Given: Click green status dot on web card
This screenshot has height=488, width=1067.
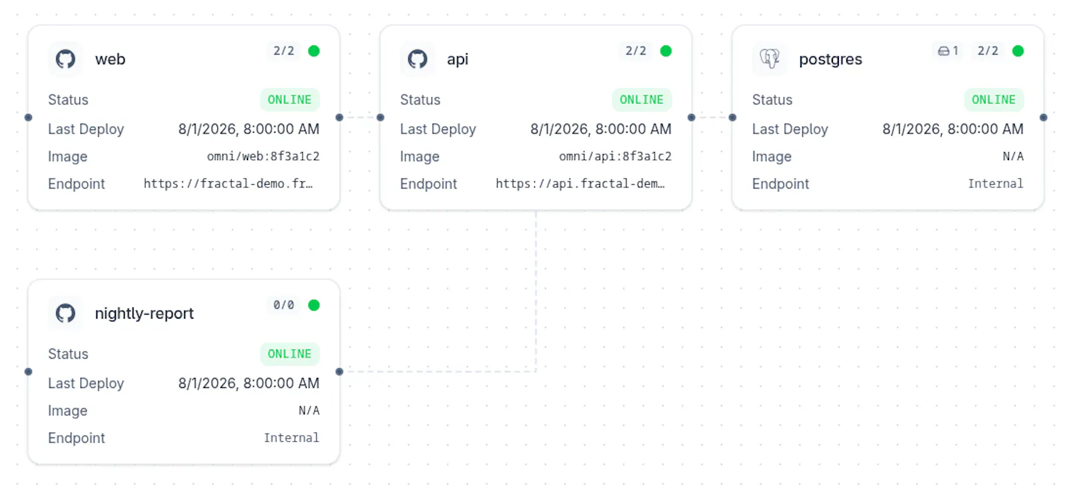Looking at the screenshot, I should click(x=314, y=51).
